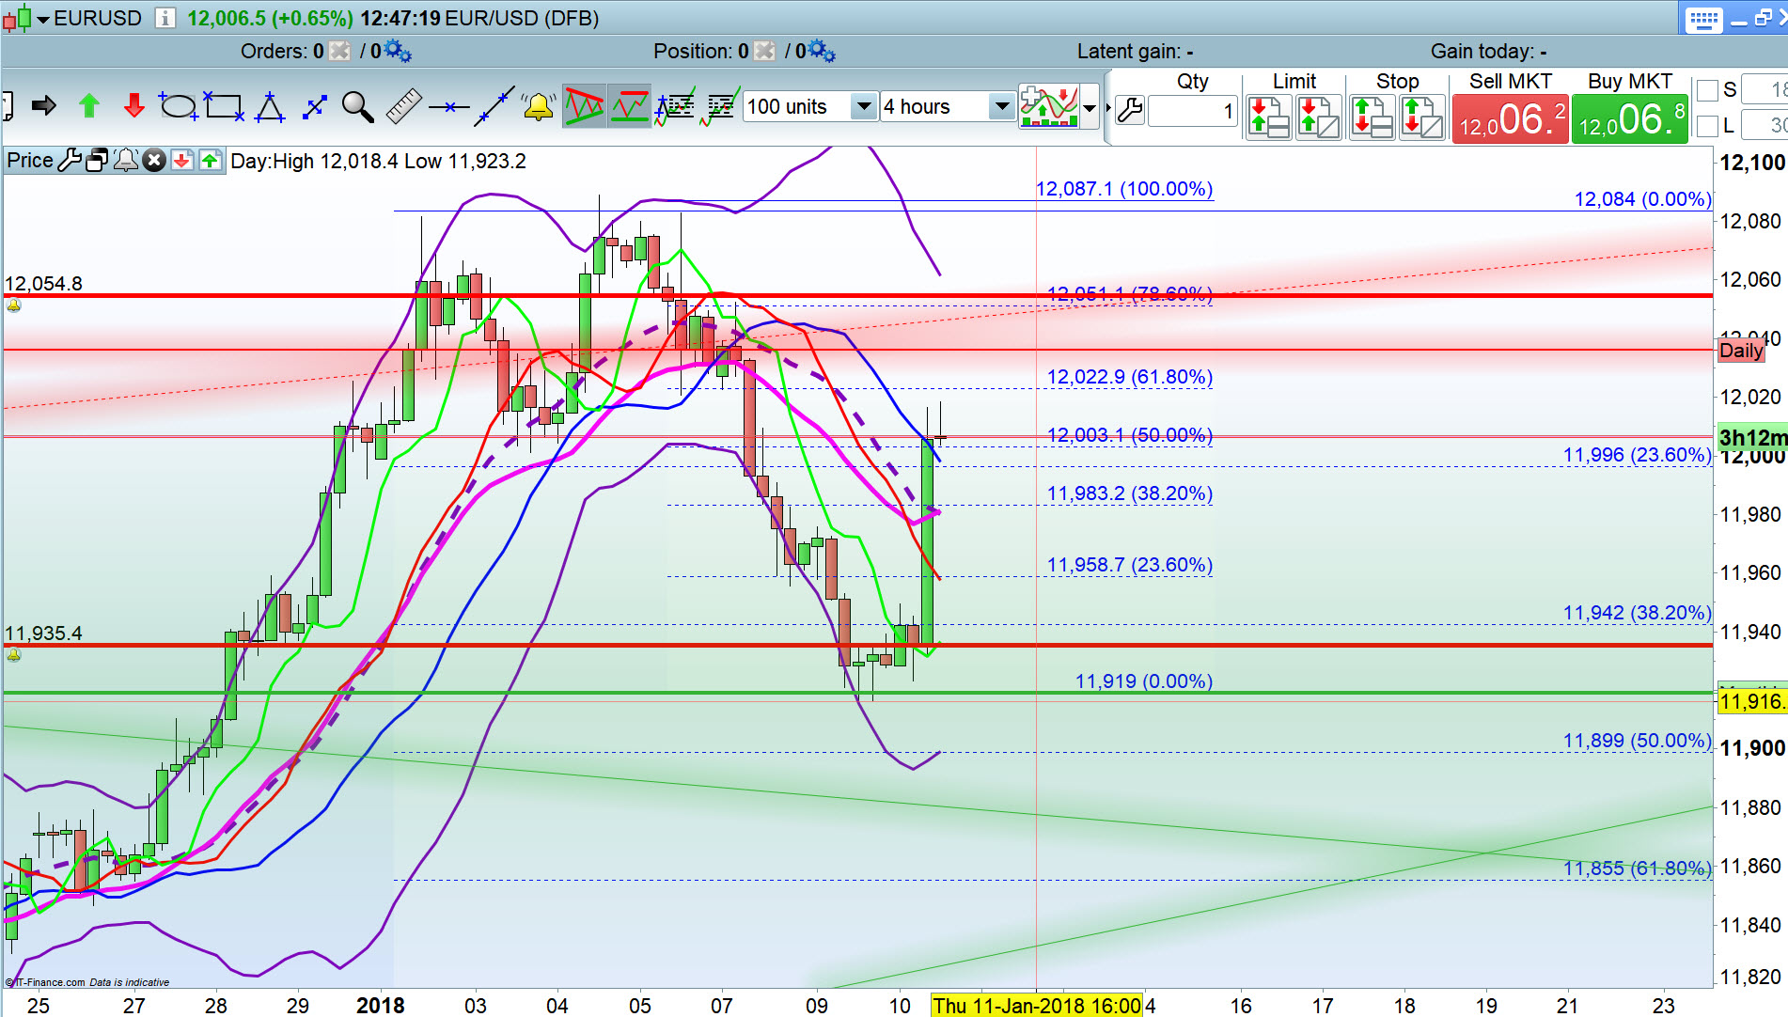This screenshot has width=1788, height=1017.
Task: Click the red down arrow tool
Action: [134, 106]
